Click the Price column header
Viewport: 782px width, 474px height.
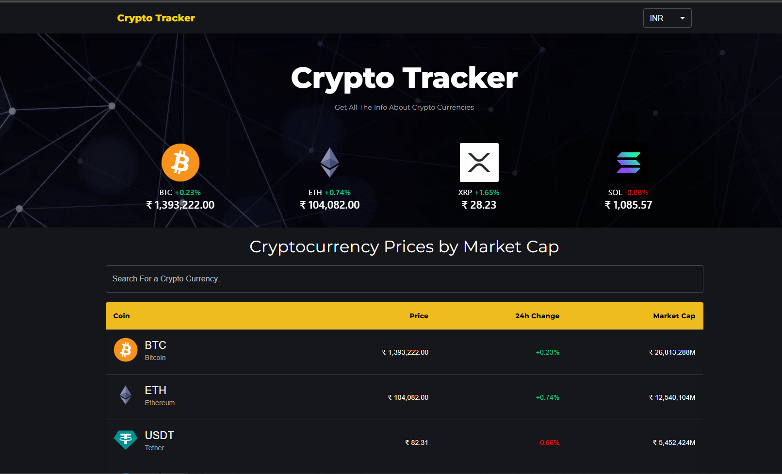[419, 316]
